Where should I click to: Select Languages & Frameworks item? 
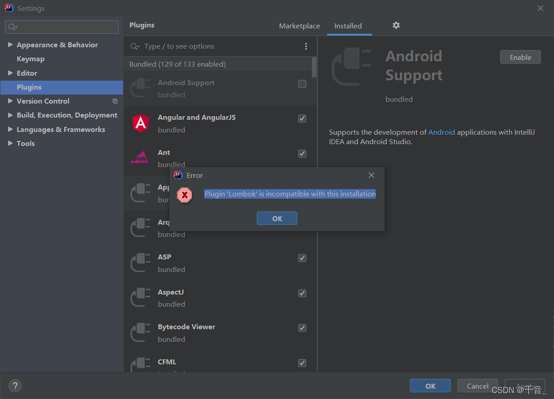tap(61, 130)
